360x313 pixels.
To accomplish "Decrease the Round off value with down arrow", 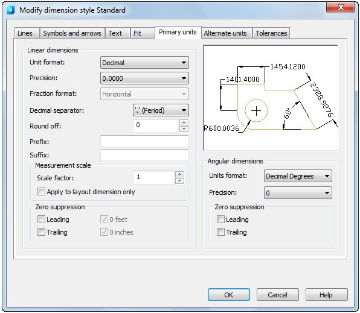I will pos(184,129).
